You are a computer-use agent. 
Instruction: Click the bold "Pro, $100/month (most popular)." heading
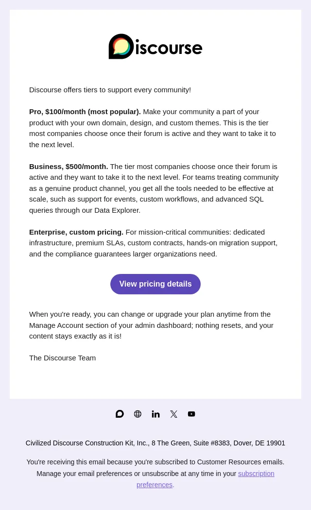pos(85,112)
